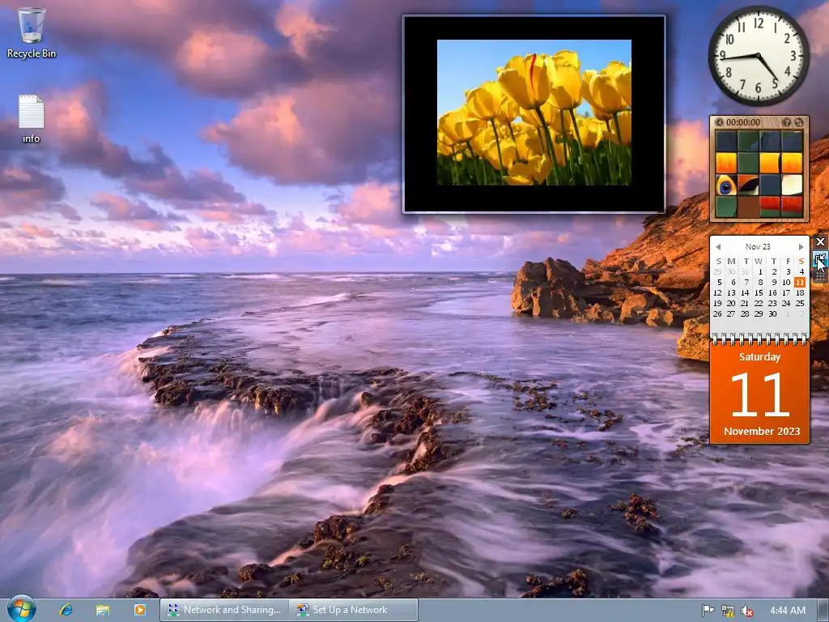829x622 pixels.
Task: Open the Windows Start orb
Action: click(x=22, y=609)
